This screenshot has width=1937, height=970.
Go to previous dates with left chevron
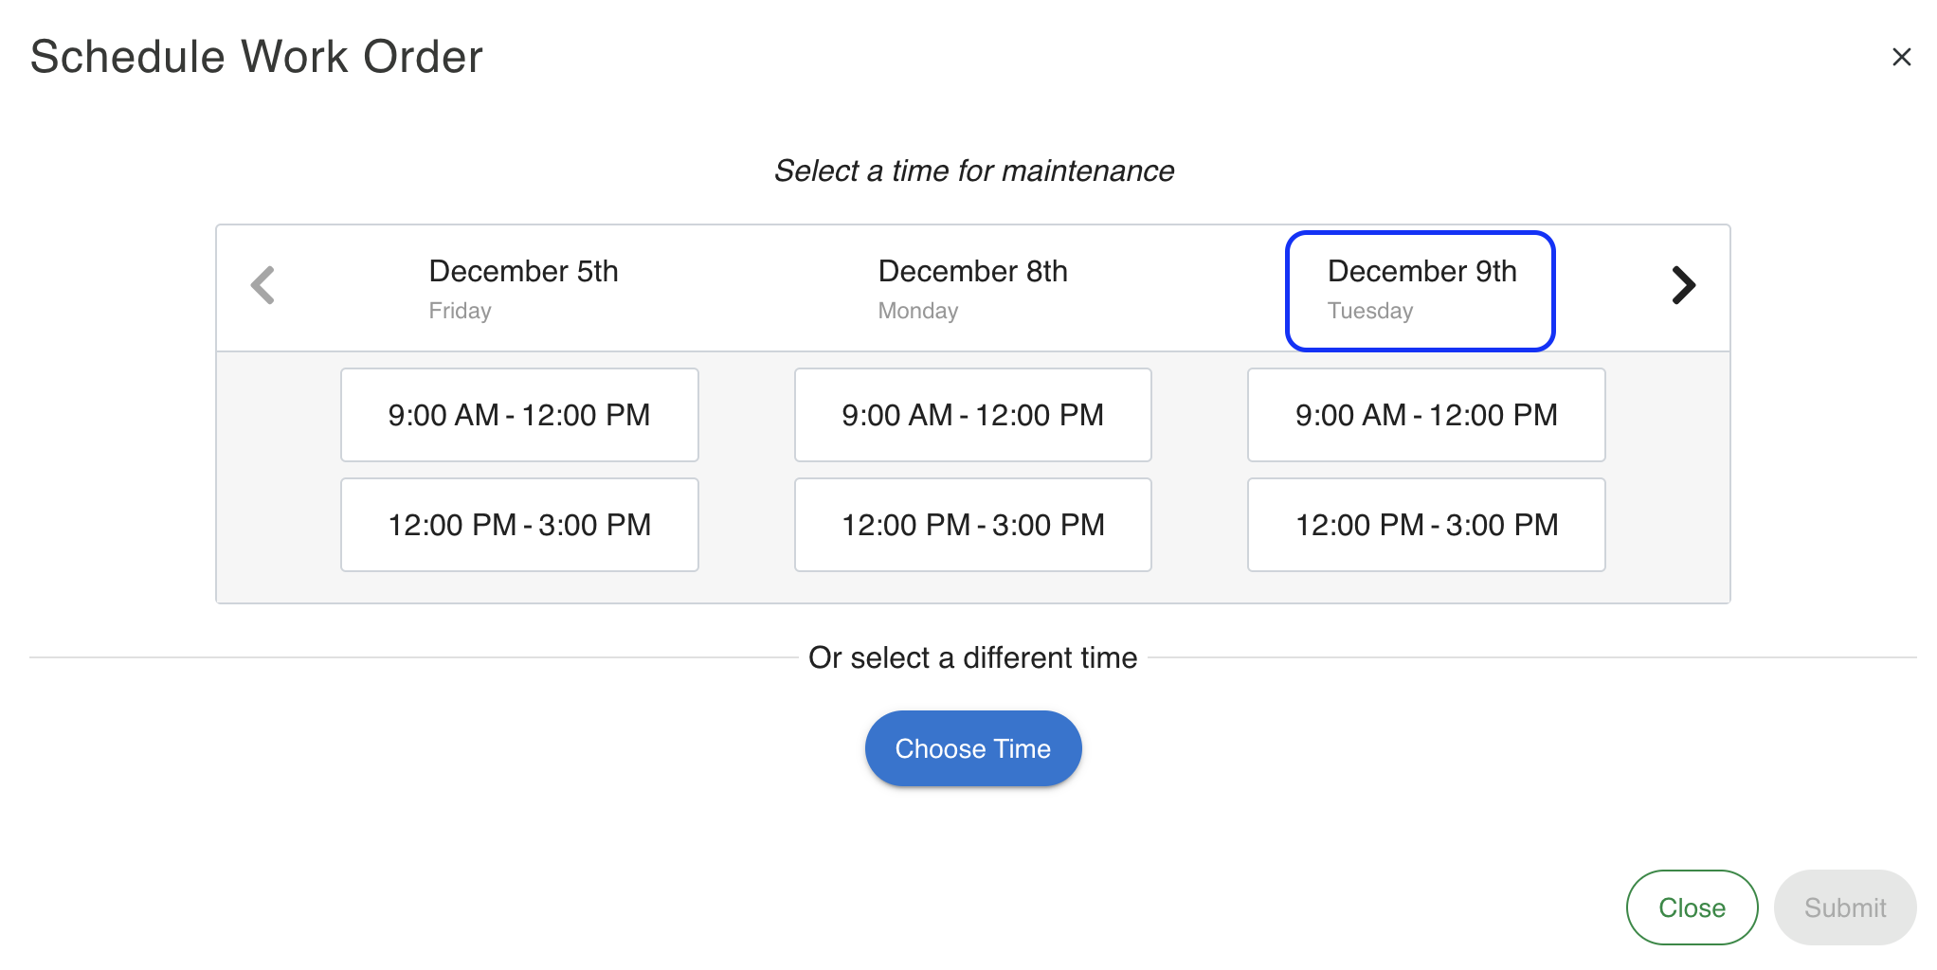(x=262, y=285)
